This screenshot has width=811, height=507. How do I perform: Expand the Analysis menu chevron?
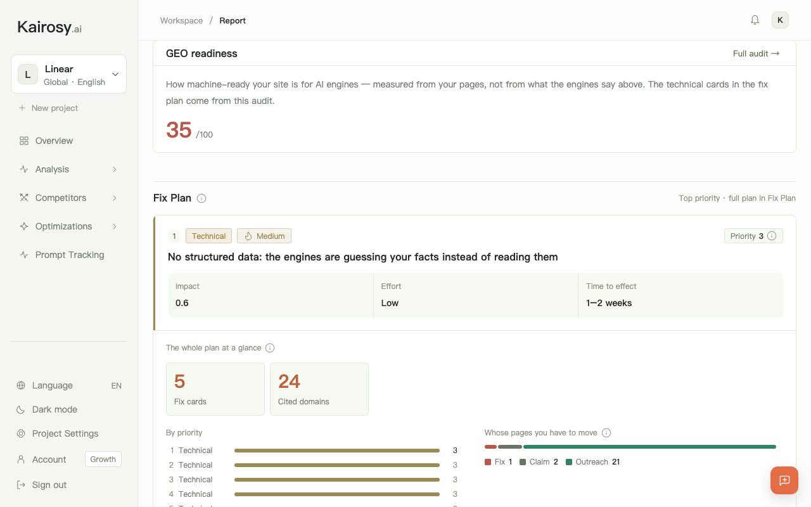pos(115,169)
